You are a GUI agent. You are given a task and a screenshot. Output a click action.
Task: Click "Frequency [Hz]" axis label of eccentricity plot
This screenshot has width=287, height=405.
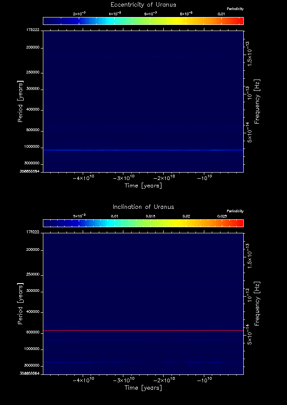click(x=257, y=101)
